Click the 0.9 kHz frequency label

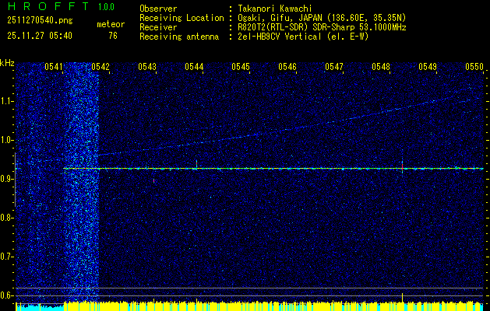pos(7,179)
